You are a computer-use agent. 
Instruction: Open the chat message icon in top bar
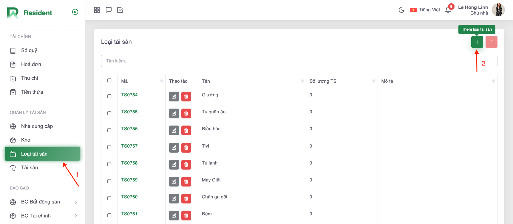pyautogui.click(x=109, y=10)
